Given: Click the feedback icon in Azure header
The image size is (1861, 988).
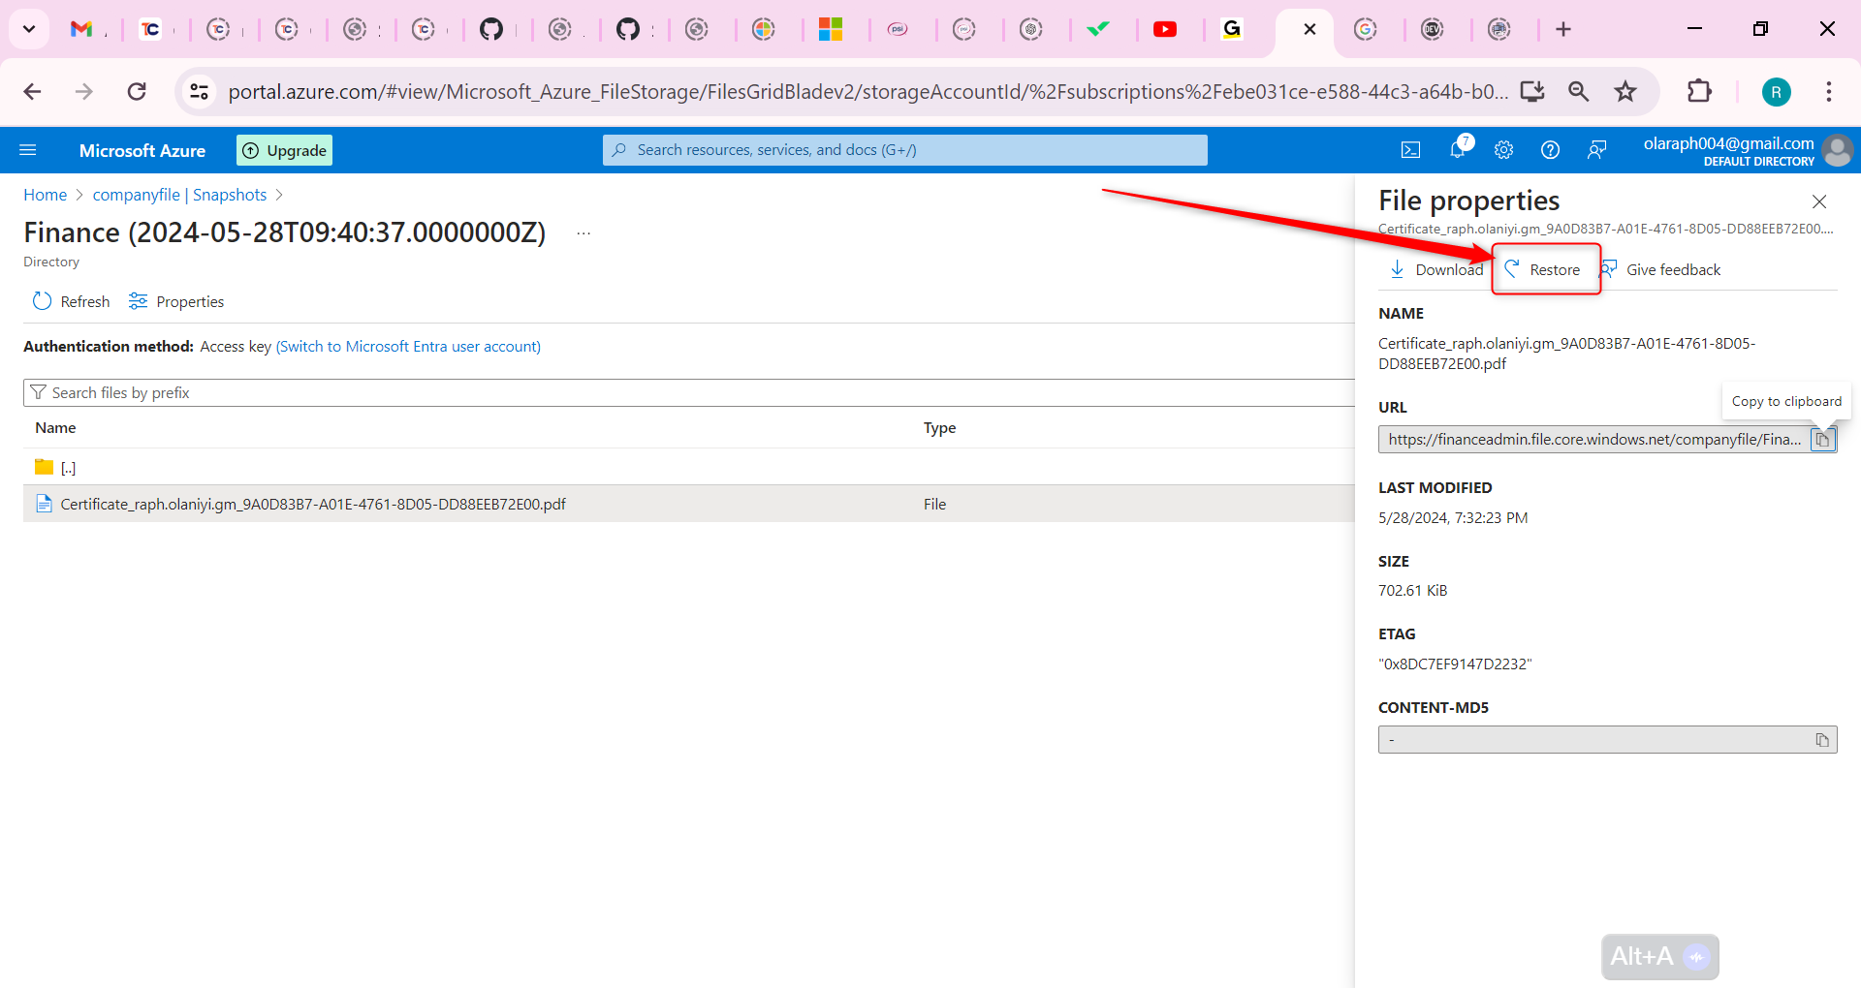Looking at the screenshot, I should 1597,150.
